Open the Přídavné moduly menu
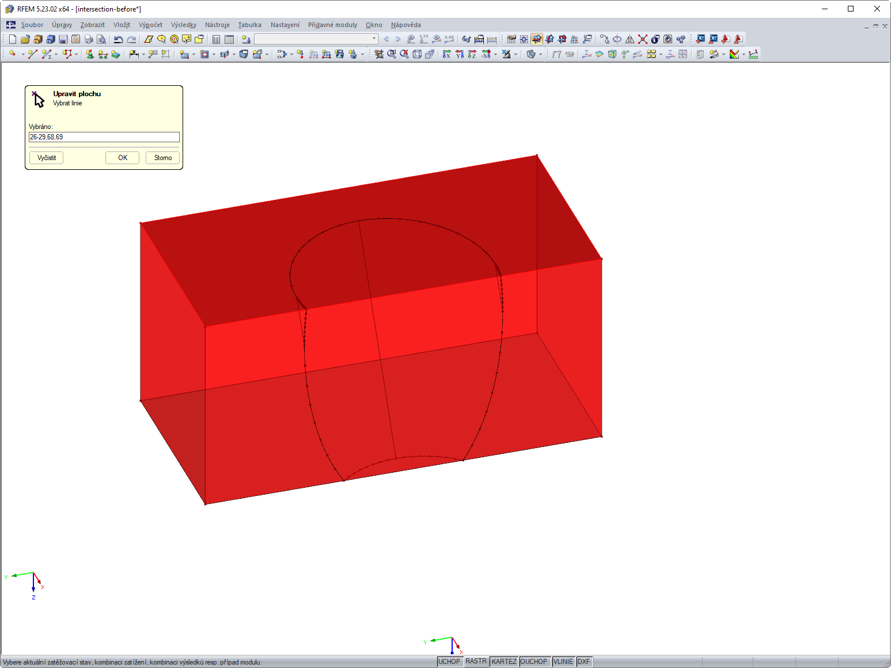The image size is (891, 668). 332,25
